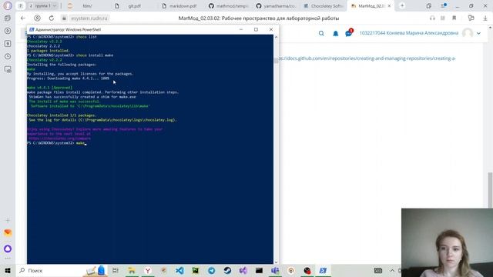
Task: Select the PowerShell taskbar icon
Action: [x=323, y=270]
